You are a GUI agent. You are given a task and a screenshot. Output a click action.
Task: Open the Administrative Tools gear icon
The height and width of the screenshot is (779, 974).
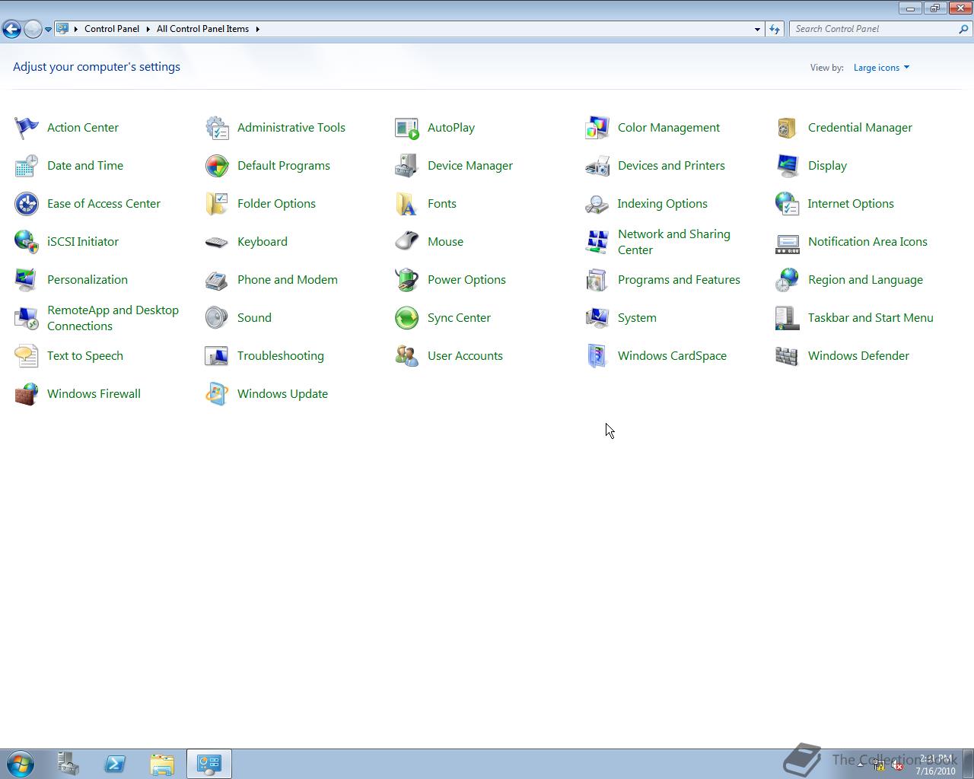coord(217,128)
